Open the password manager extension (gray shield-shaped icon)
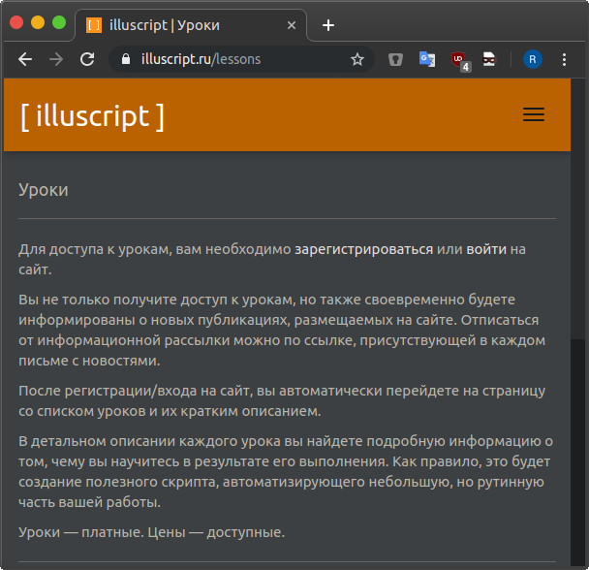The width and height of the screenshot is (589, 570). pyautogui.click(x=395, y=59)
